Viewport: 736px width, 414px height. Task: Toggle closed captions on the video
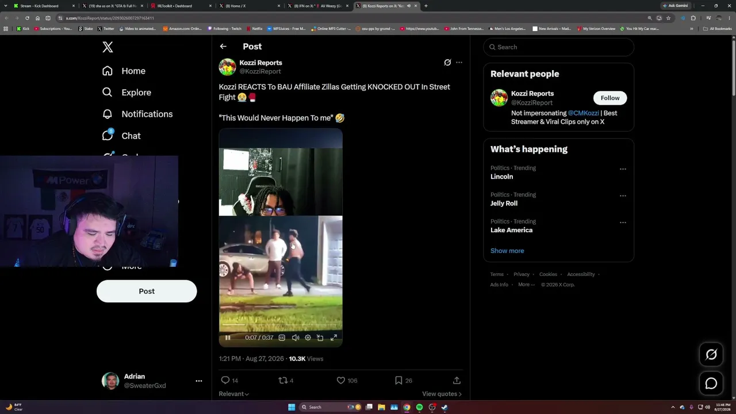[282, 338]
